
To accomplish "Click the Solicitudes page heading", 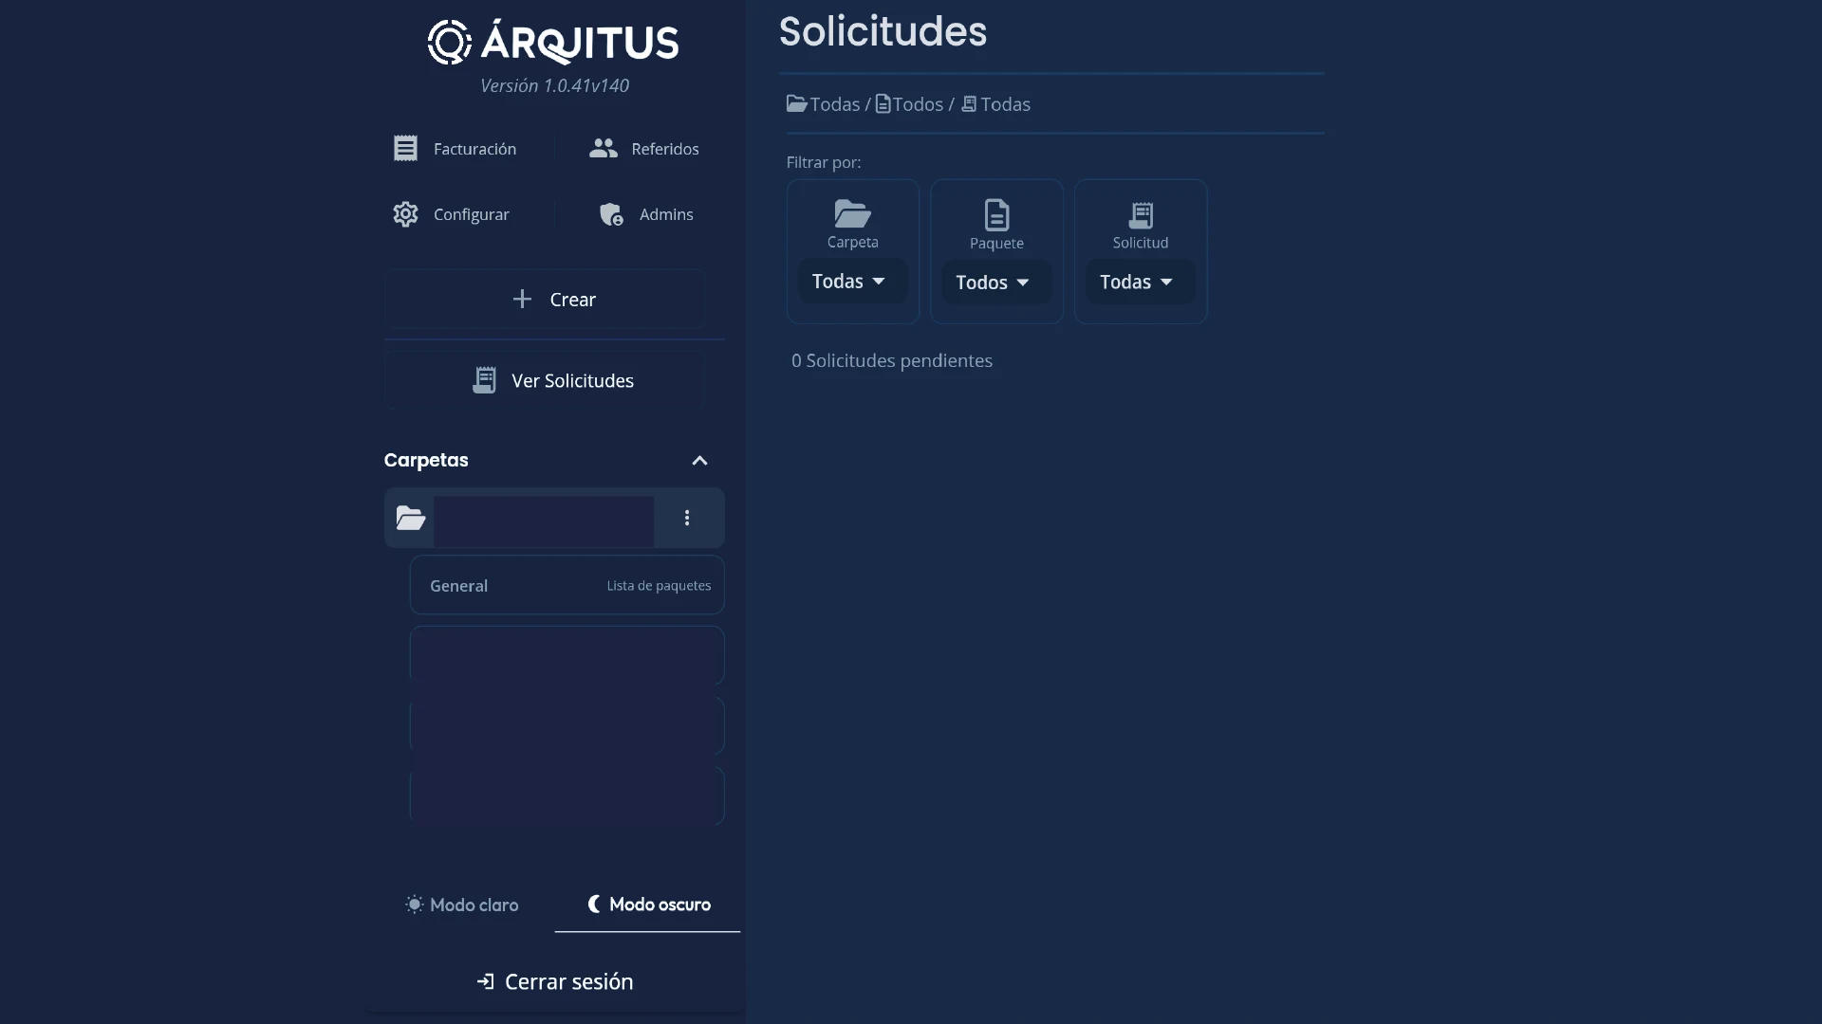I will 883,31.
